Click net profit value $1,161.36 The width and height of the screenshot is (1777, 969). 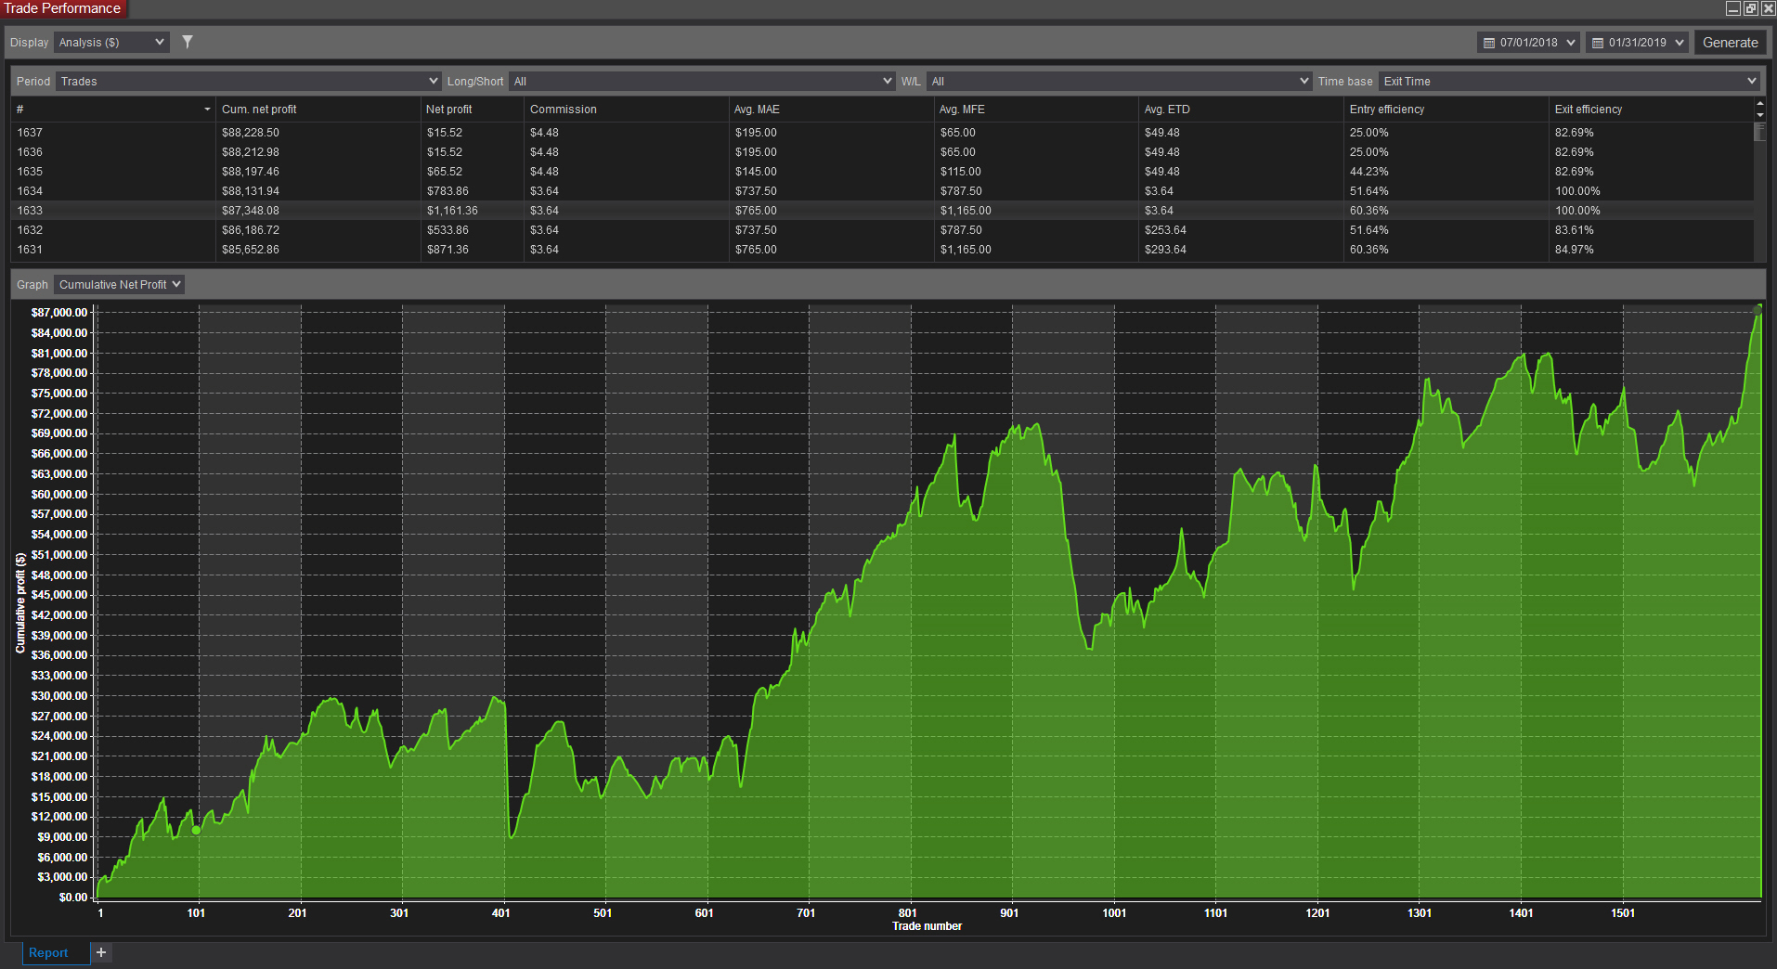(452, 211)
